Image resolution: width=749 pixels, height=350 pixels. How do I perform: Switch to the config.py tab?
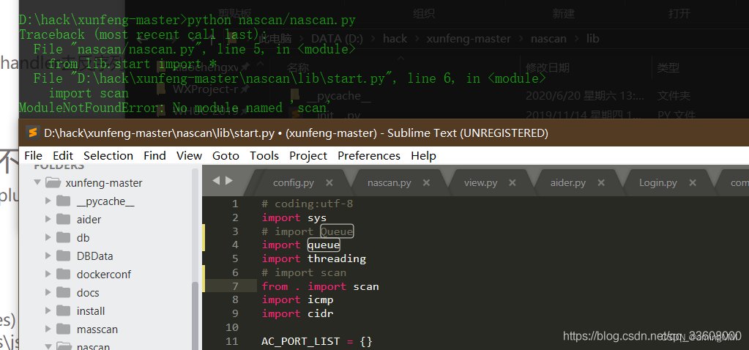(294, 183)
